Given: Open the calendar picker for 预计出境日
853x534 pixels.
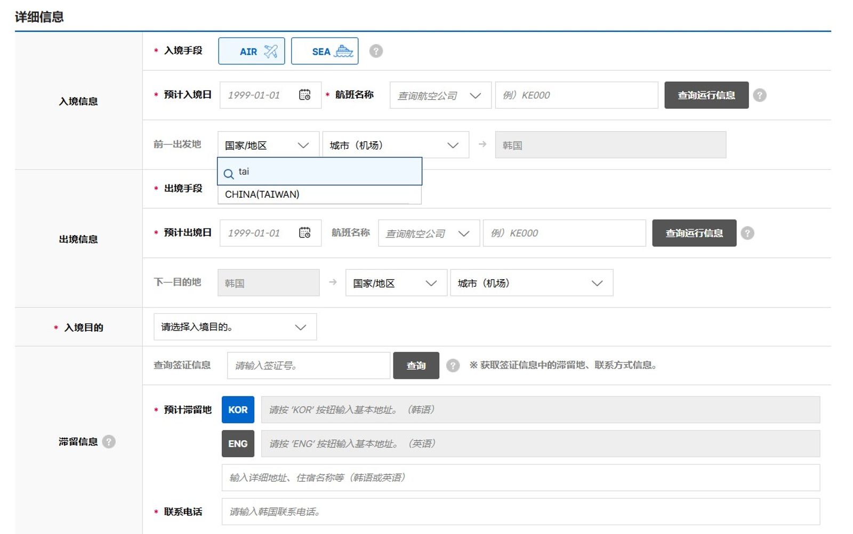Looking at the screenshot, I should 303,232.
